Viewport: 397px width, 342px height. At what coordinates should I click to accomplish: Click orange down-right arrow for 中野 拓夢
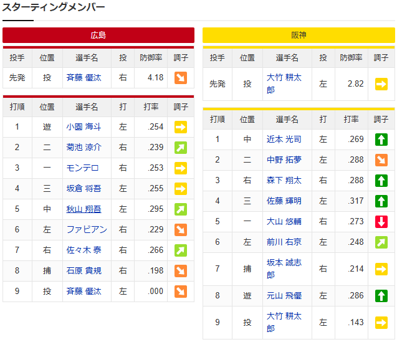coord(381,160)
